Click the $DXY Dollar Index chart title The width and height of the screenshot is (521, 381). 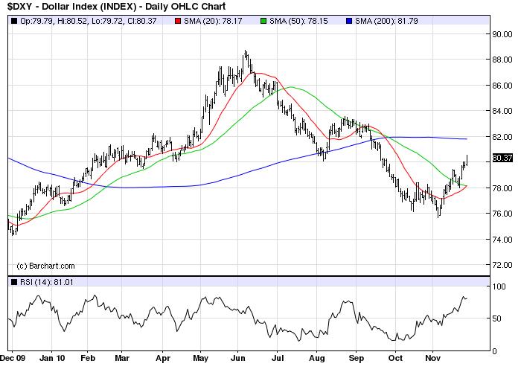[x=98, y=7]
